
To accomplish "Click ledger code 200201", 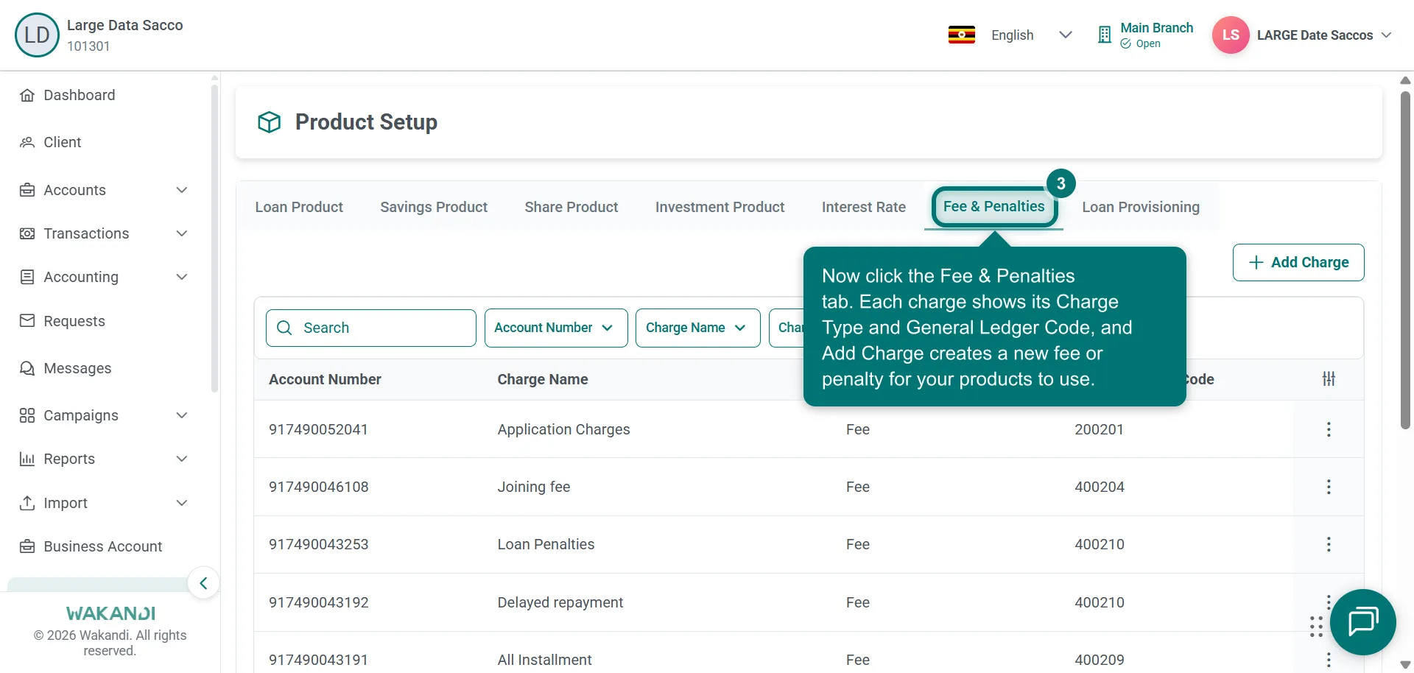I will [1099, 429].
